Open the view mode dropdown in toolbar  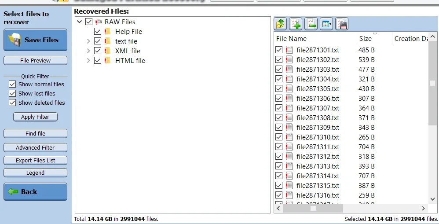pyautogui.click(x=326, y=24)
